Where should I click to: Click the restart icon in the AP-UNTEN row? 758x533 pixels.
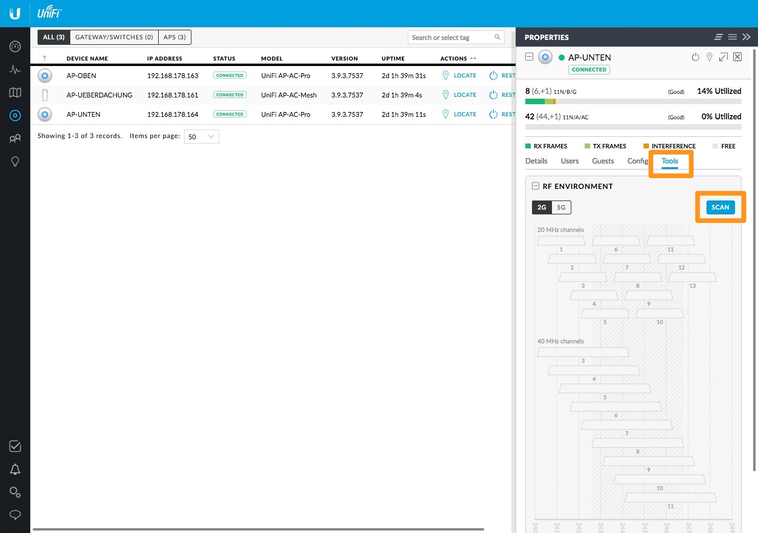pyautogui.click(x=493, y=114)
